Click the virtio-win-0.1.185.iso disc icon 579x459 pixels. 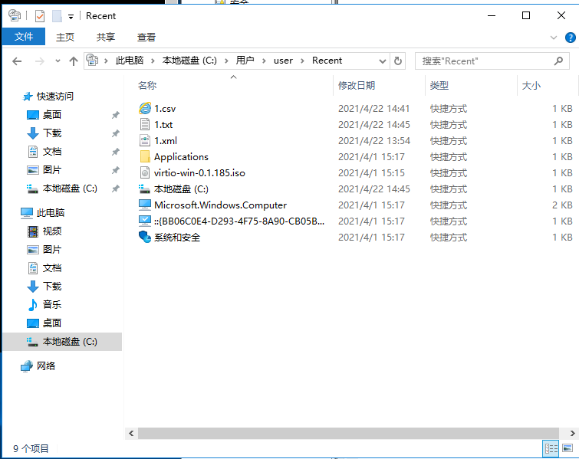(x=145, y=172)
